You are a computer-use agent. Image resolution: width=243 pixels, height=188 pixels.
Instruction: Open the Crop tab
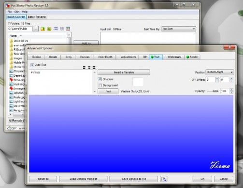pos(69,57)
